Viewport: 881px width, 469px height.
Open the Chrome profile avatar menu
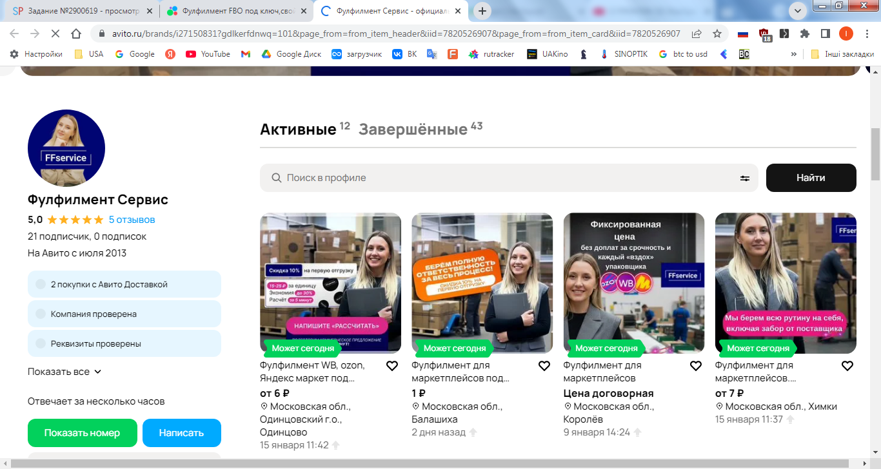pyautogui.click(x=846, y=33)
